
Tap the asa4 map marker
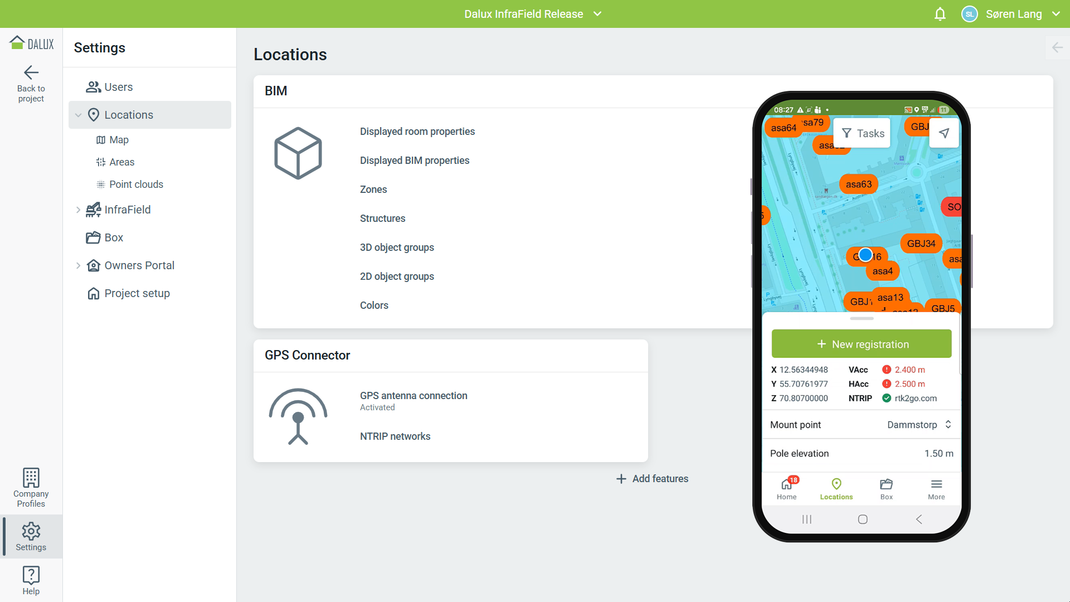tap(883, 271)
